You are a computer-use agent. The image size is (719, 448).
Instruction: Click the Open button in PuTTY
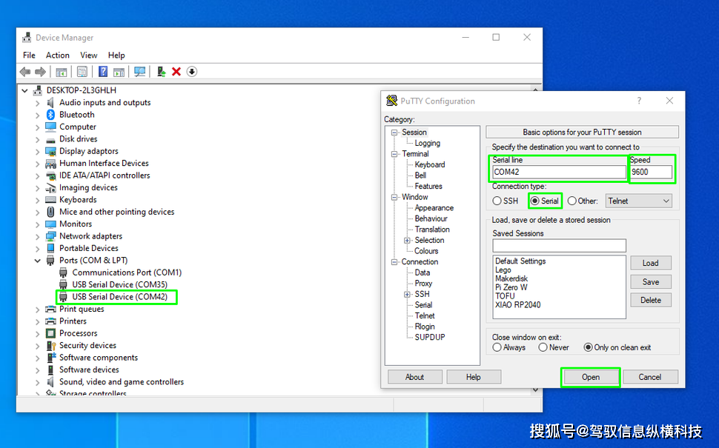tap(590, 377)
